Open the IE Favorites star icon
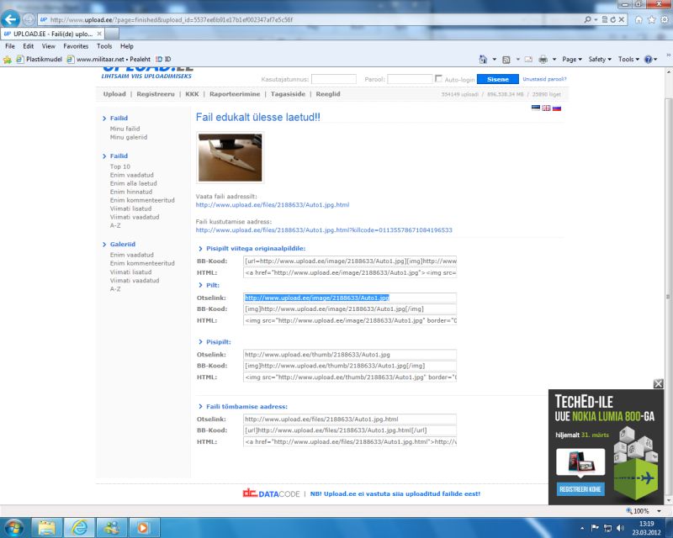Viewport: 673px width, 538px height. pos(651,18)
